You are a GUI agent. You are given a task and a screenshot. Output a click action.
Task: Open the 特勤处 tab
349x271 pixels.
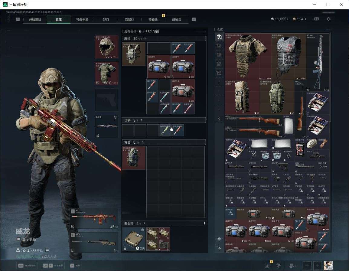pos(153,19)
